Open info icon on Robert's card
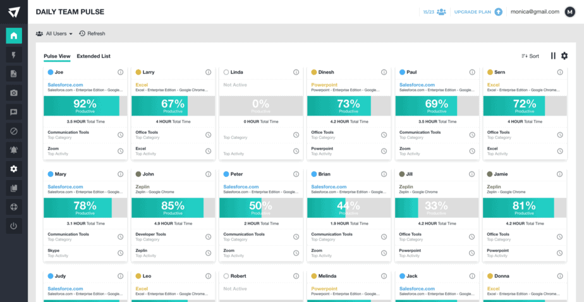The image size is (584, 302). pyautogui.click(x=296, y=276)
